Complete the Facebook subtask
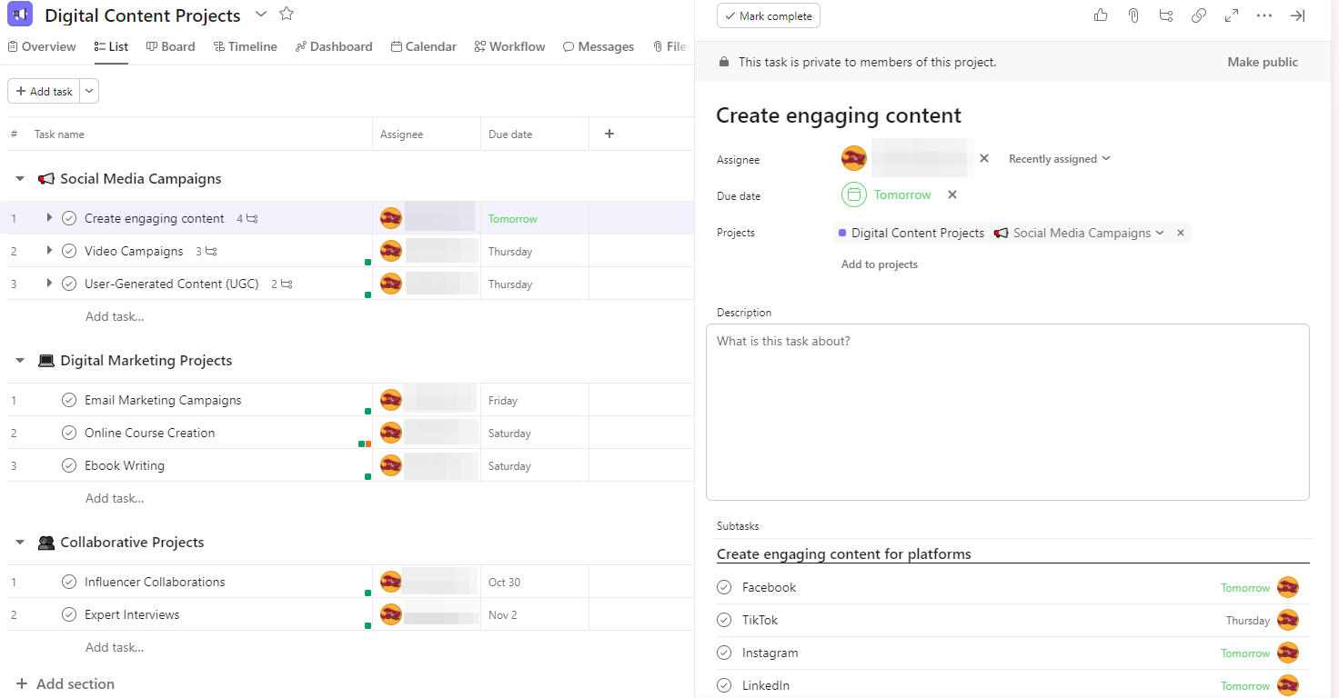 click(x=724, y=587)
